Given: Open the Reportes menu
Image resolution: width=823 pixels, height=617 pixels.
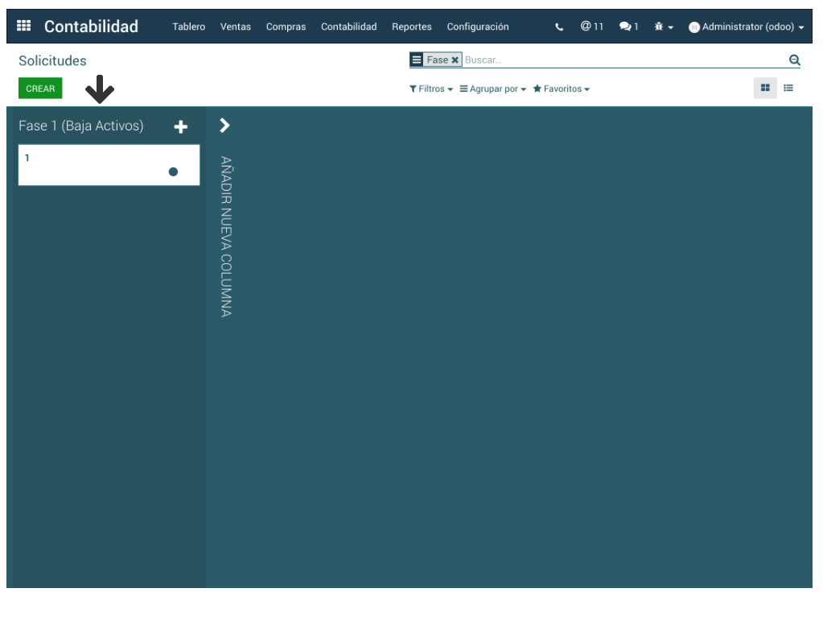Looking at the screenshot, I should tap(411, 27).
